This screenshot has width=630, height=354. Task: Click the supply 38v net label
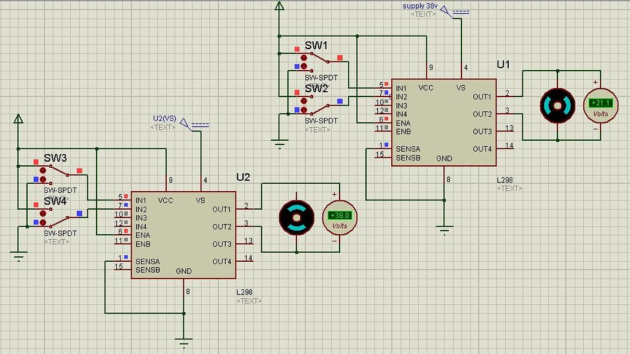pyautogui.click(x=420, y=5)
